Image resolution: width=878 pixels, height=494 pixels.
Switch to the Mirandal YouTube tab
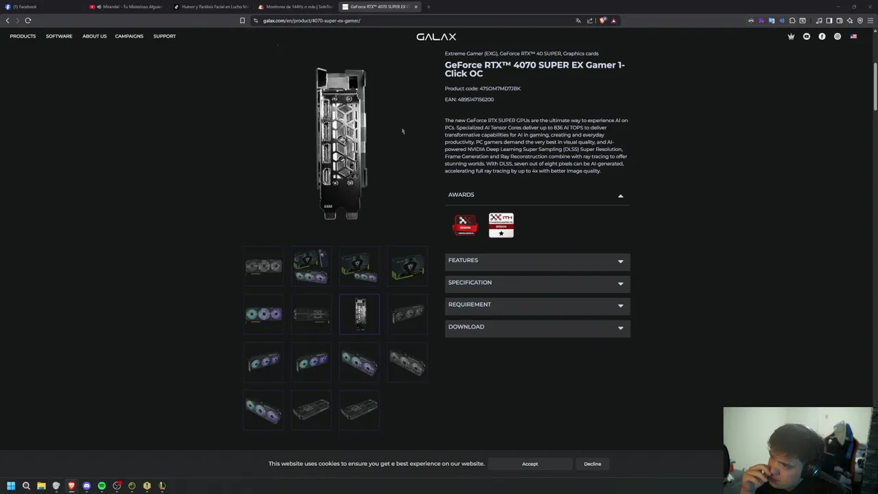128,7
